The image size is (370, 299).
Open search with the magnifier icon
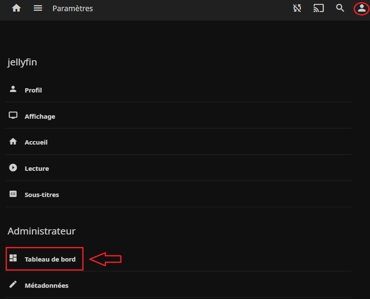[340, 8]
